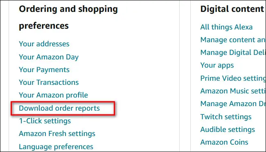Open Audible settings link

[228, 129]
